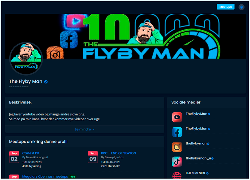This screenshot has width=250, height=180.
Task: Click the Meetups button
Action: point(226,7)
